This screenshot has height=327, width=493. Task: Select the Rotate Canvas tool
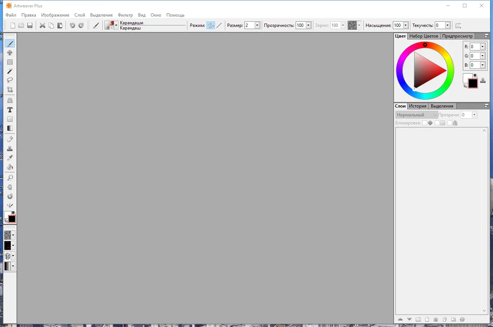point(10,196)
